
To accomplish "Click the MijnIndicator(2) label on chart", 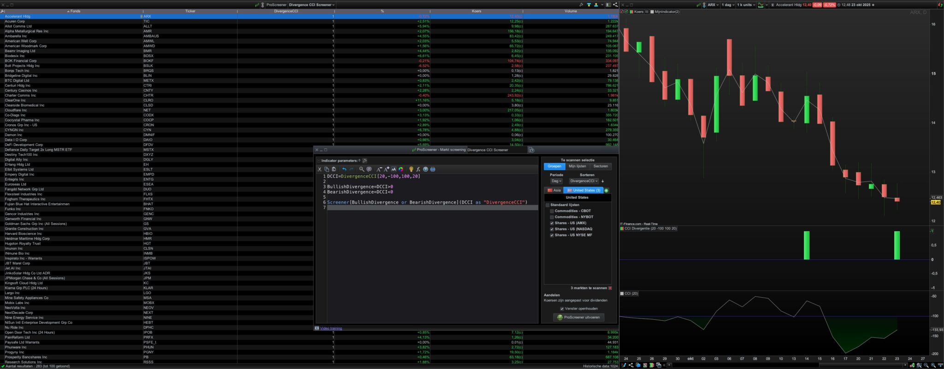I will [x=667, y=12].
